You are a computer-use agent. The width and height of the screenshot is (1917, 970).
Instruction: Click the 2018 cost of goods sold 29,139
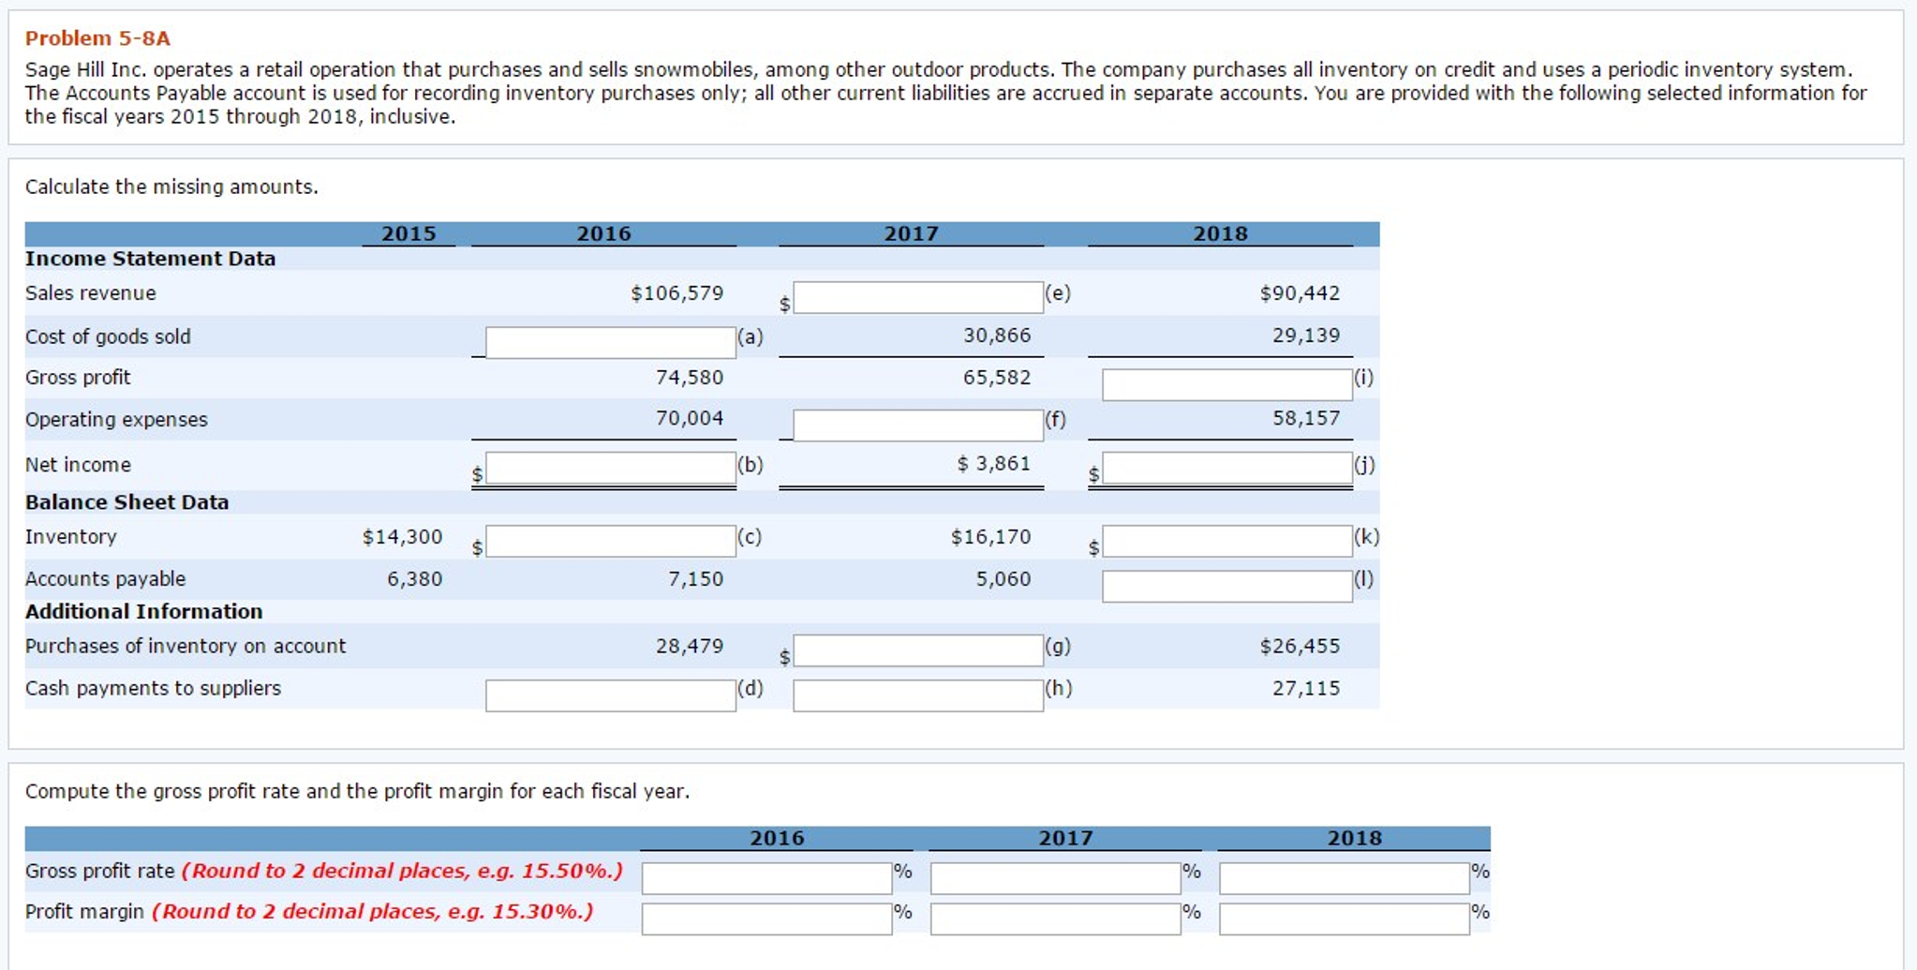[x=1306, y=336]
